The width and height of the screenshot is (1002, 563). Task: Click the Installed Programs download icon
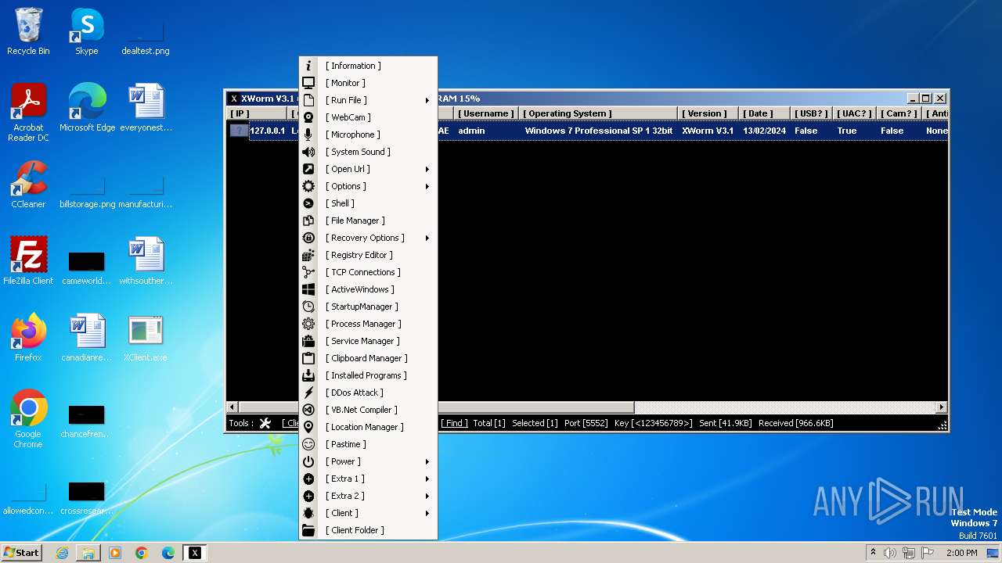[x=308, y=375]
